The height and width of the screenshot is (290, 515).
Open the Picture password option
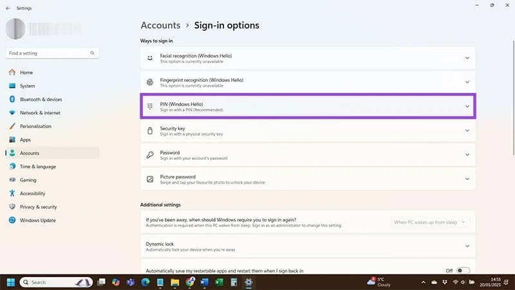click(x=308, y=179)
